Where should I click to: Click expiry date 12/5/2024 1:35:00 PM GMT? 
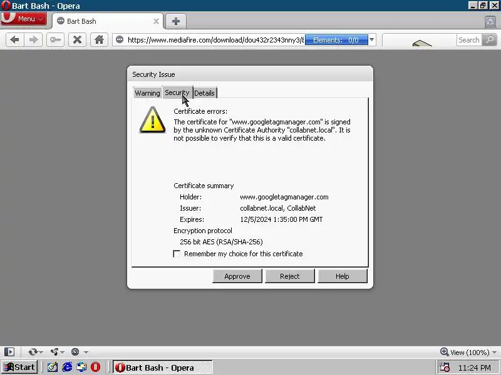[281, 219]
